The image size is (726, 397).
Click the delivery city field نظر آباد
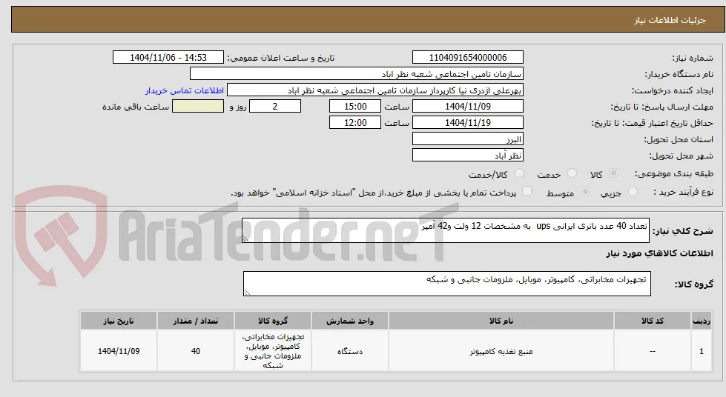coord(468,156)
